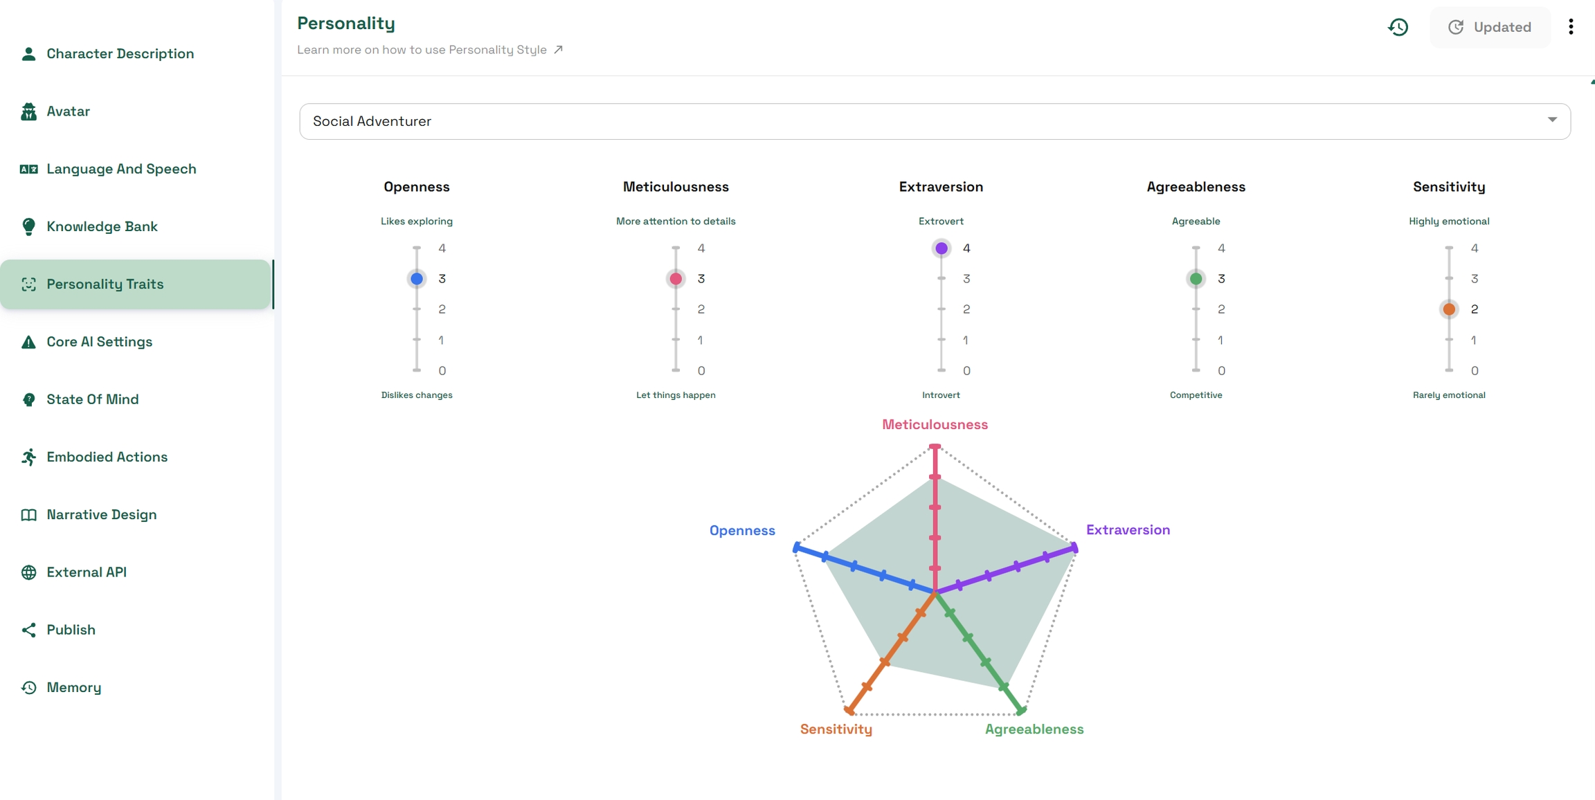Screen dimensions: 1595x800
Task: Click the Memory history icon
Action: pyautogui.click(x=28, y=687)
